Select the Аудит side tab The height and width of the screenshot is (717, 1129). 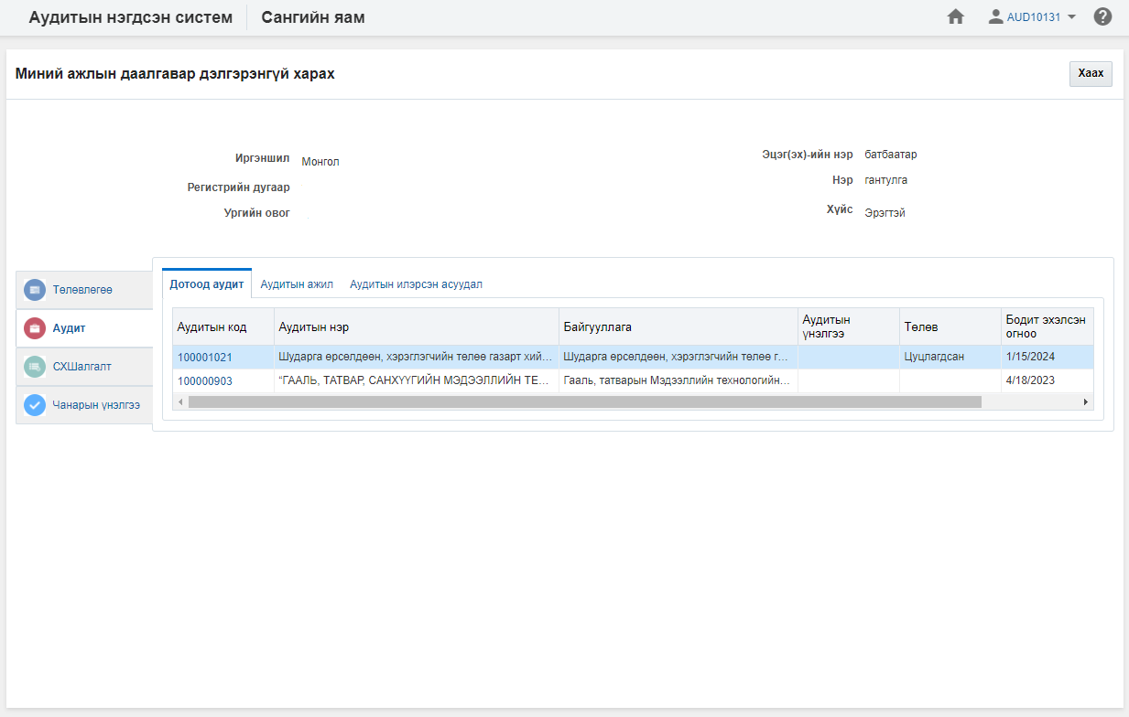pyautogui.click(x=84, y=328)
